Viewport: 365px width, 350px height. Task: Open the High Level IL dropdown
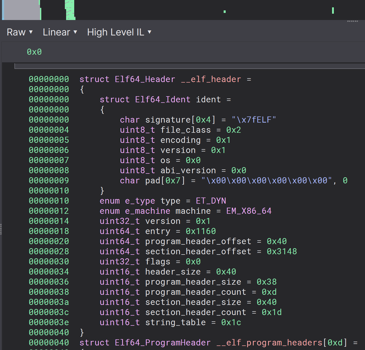(x=119, y=32)
